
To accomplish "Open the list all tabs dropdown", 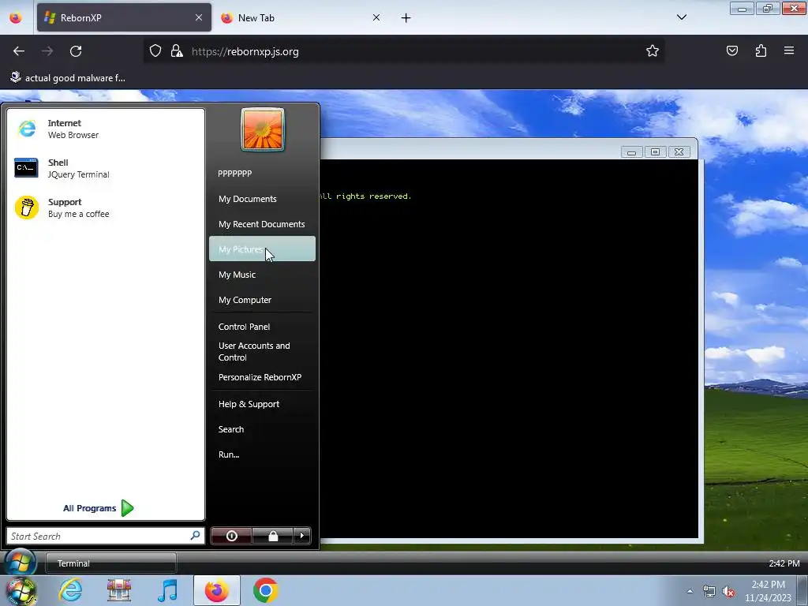I will 681,17.
